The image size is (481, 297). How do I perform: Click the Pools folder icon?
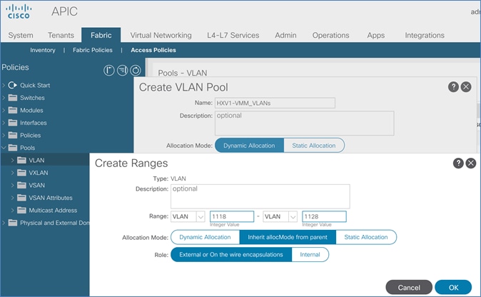[13, 148]
